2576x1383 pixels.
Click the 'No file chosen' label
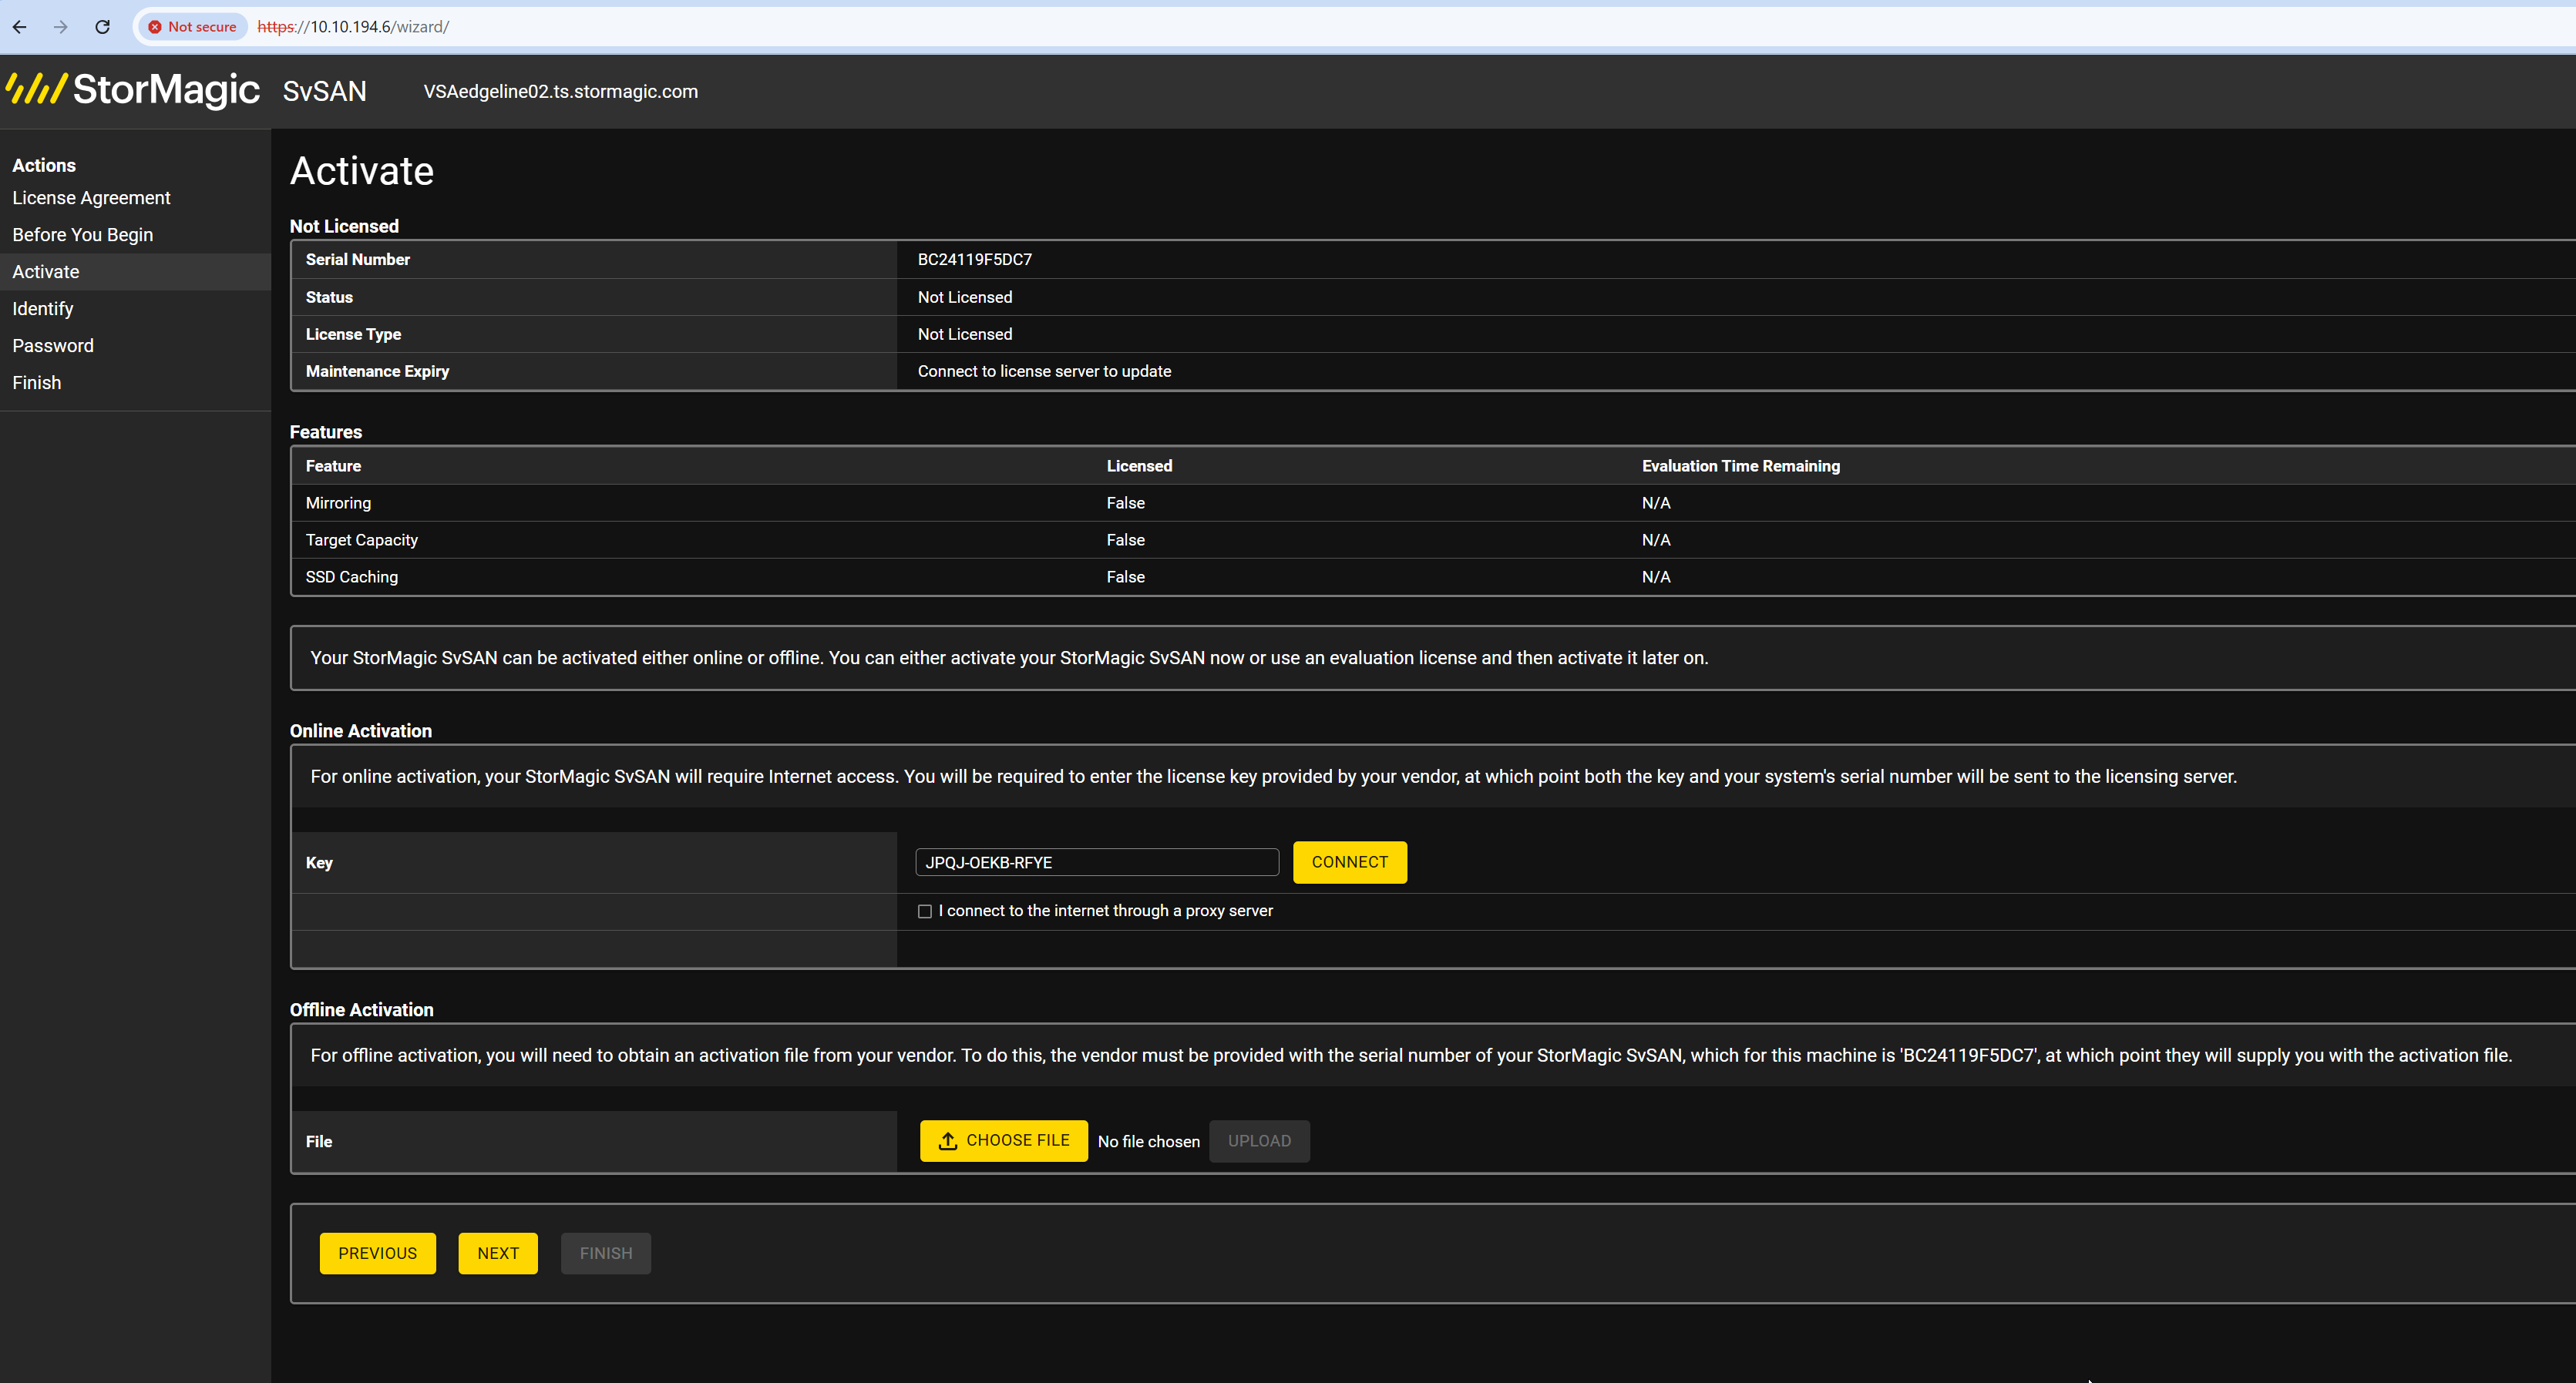(1149, 1141)
